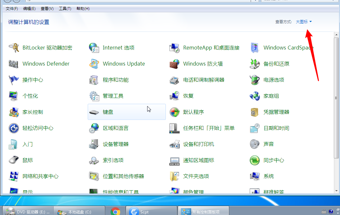Open the 工具(T) menu

pos(65,9)
